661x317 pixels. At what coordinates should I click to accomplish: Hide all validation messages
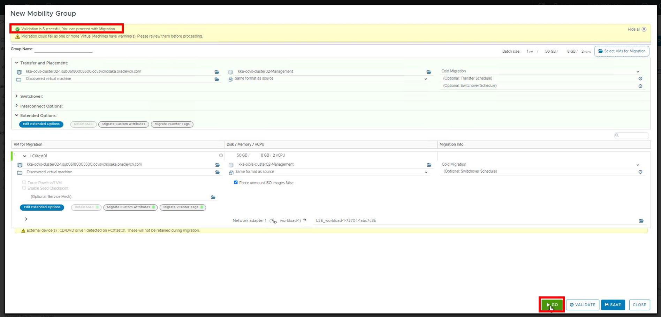coord(637,29)
